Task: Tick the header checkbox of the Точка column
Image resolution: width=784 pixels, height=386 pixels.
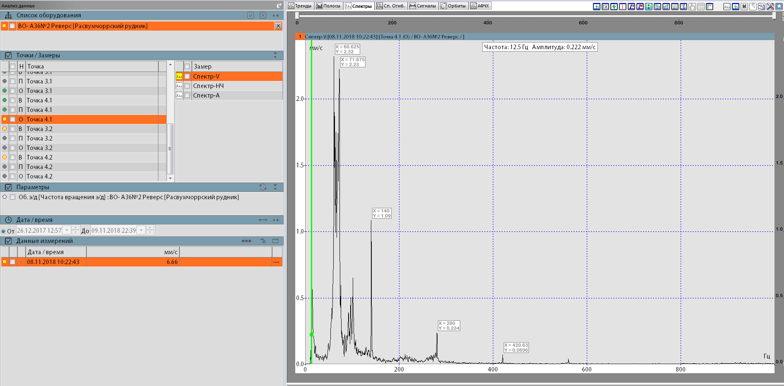Action: point(13,67)
